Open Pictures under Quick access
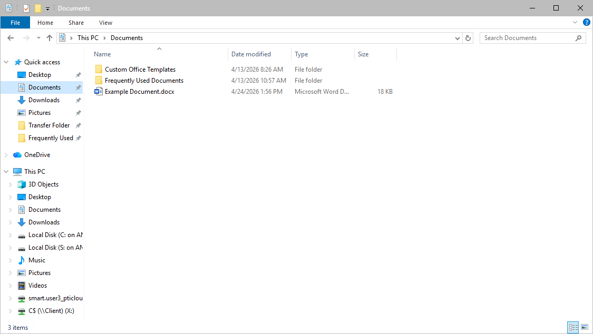Image resolution: width=593 pixels, height=334 pixels. point(40,113)
